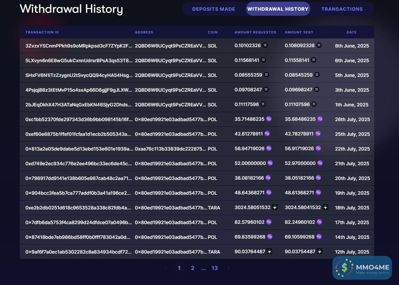Click the next page arrow
This screenshot has width=399, height=285.
pos(228,268)
